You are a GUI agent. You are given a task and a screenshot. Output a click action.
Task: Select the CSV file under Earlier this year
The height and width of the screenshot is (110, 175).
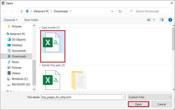[51, 80]
